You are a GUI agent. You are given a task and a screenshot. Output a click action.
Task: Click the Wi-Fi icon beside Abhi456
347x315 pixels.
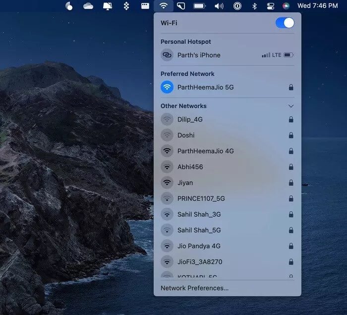(x=167, y=167)
